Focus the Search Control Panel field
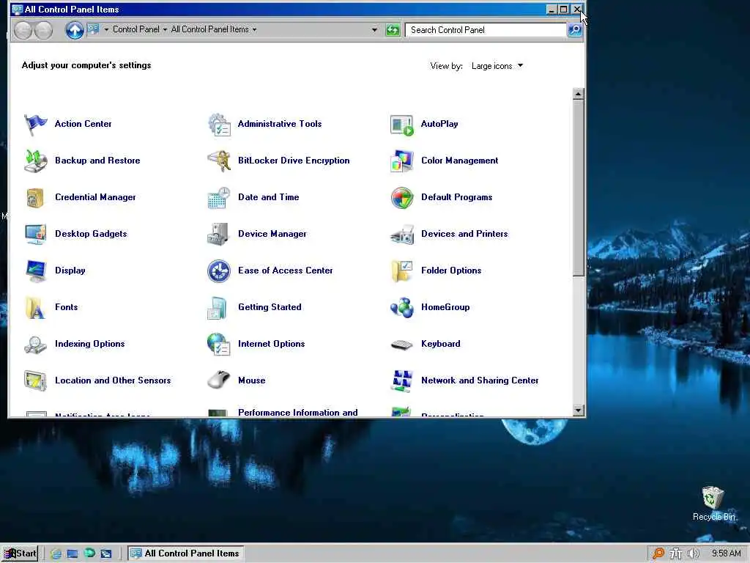Image resolution: width=750 pixels, height=563 pixels. click(x=485, y=29)
